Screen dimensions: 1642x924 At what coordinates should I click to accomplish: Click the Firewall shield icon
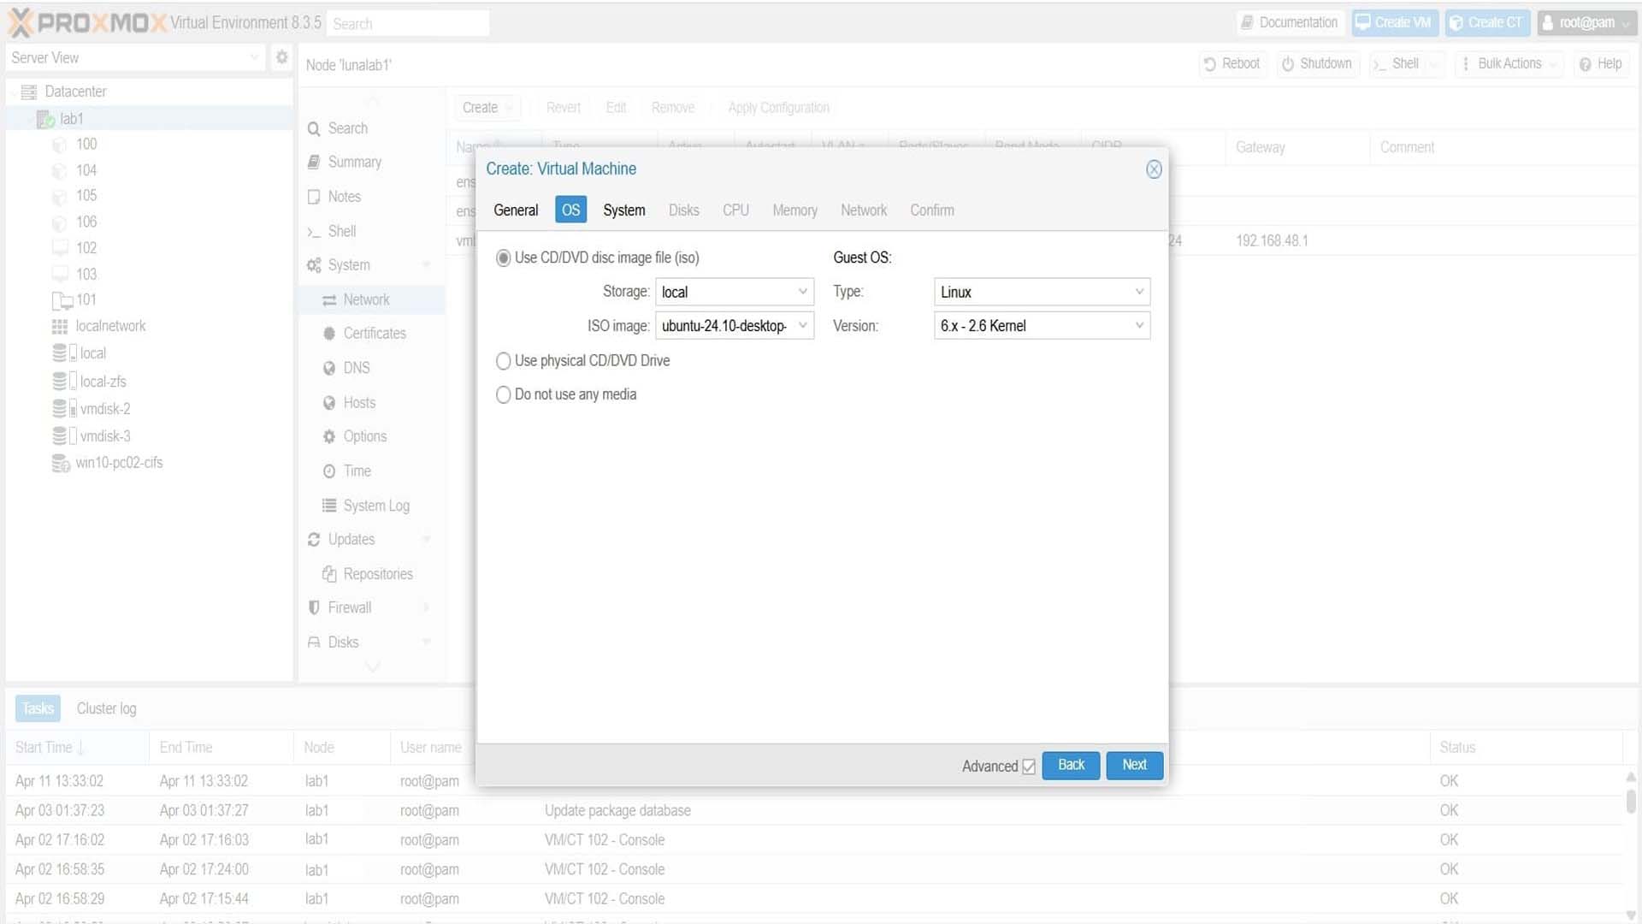tap(314, 607)
